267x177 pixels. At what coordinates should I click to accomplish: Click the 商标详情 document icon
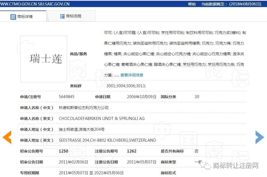click(x=13, y=17)
